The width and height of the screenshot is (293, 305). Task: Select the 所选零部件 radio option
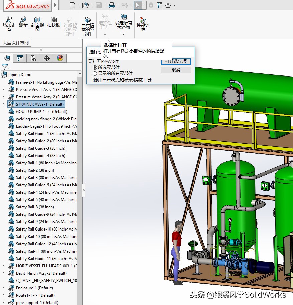pyautogui.click(x=95, y=68)
